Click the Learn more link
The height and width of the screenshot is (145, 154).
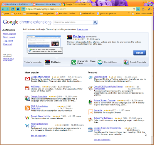coord(83,29)
